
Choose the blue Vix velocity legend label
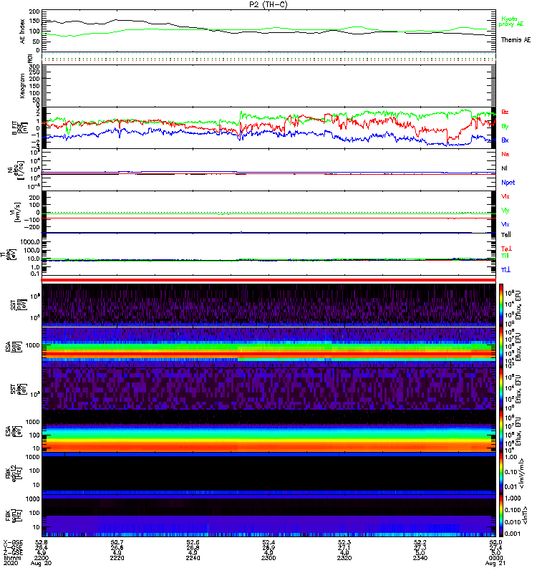(x=505, y=224)
